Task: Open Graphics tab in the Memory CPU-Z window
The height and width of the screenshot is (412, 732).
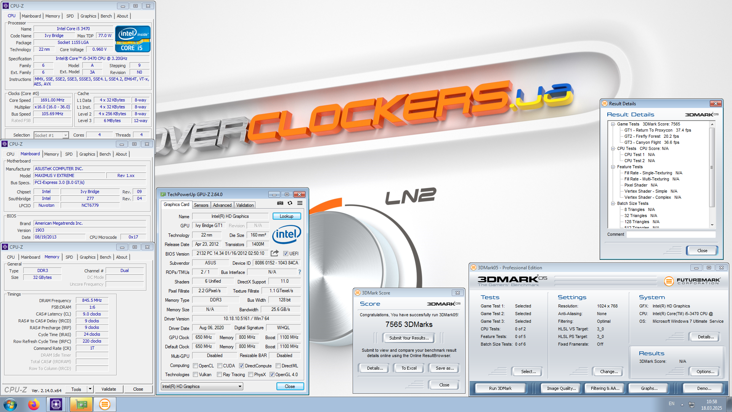Action: (x=88, y=257)
